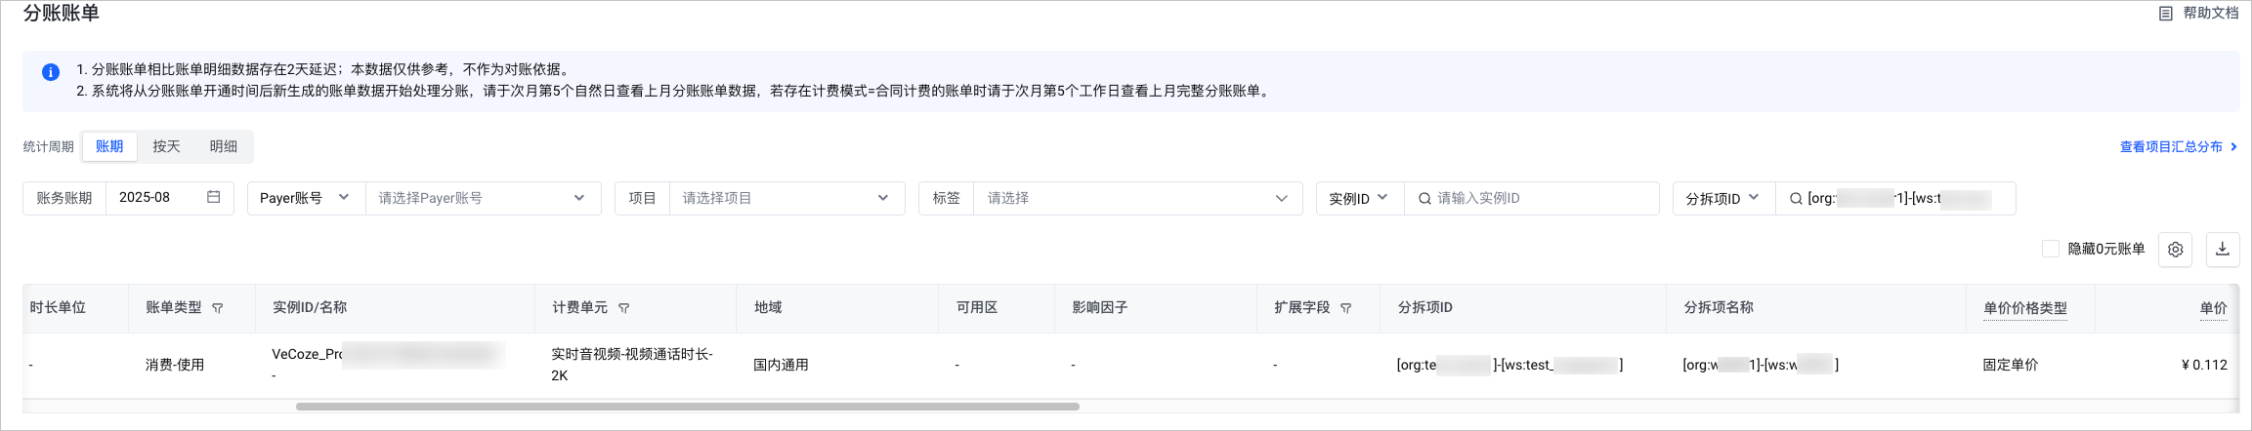This screenshot has height=431, width=2252.
Task: Click the horizontal table scrollbar
Action: click(687, 407)
